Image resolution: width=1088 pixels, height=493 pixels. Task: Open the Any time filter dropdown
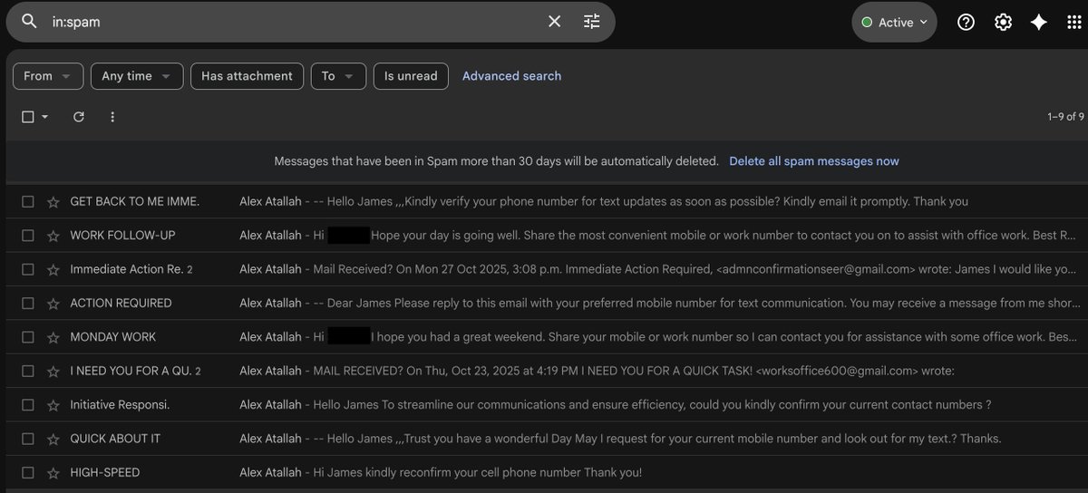click(137, 76)
